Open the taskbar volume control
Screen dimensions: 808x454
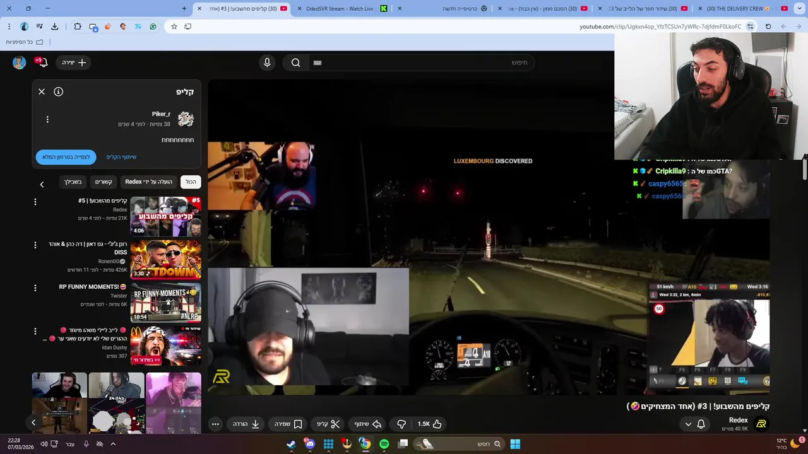click(44, 444)
